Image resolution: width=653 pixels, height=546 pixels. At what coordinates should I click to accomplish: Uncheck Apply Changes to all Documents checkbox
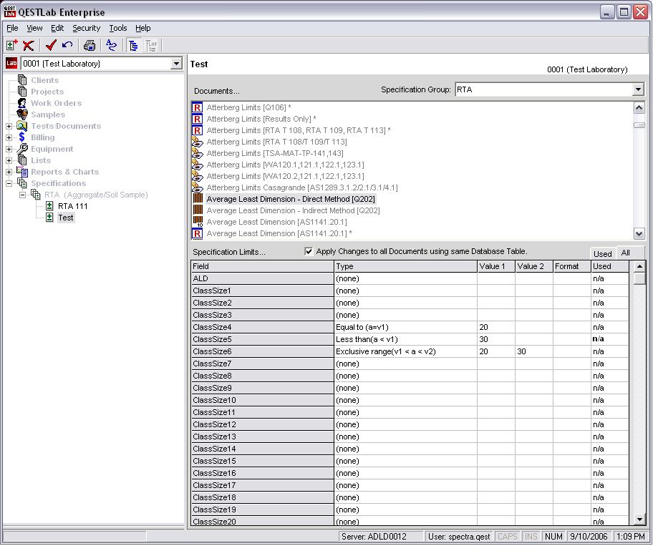click(309, 251)
